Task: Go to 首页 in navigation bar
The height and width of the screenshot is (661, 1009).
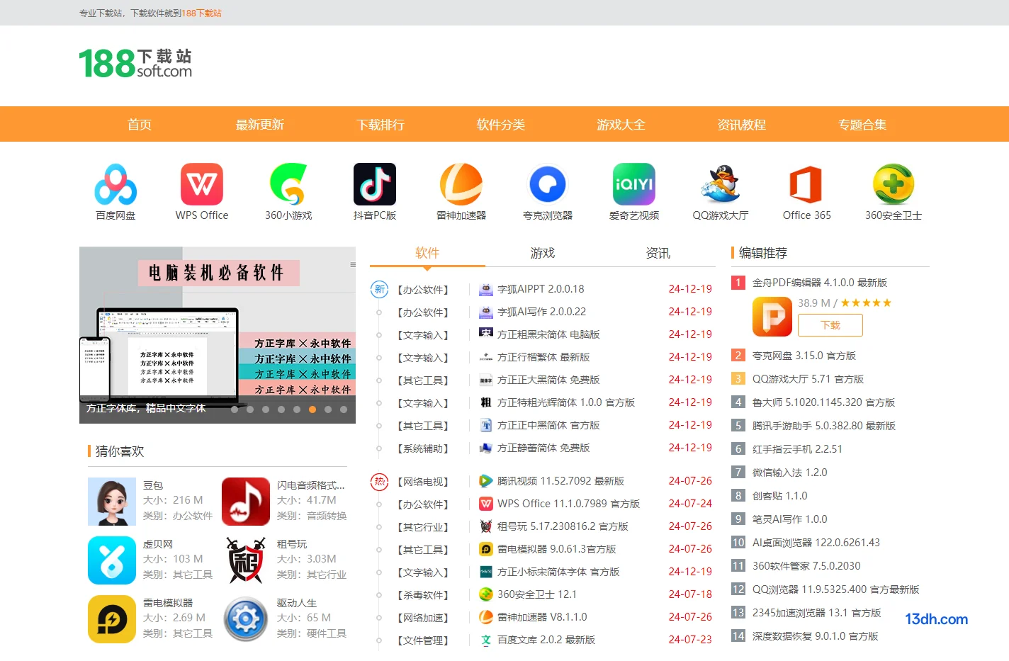Action: tap(140, 125)
